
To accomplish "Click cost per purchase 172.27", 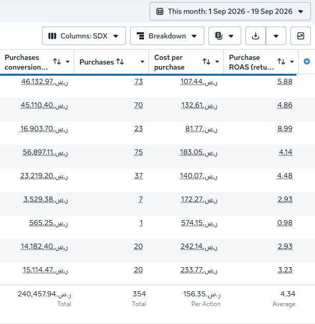I will click(199, 200).
